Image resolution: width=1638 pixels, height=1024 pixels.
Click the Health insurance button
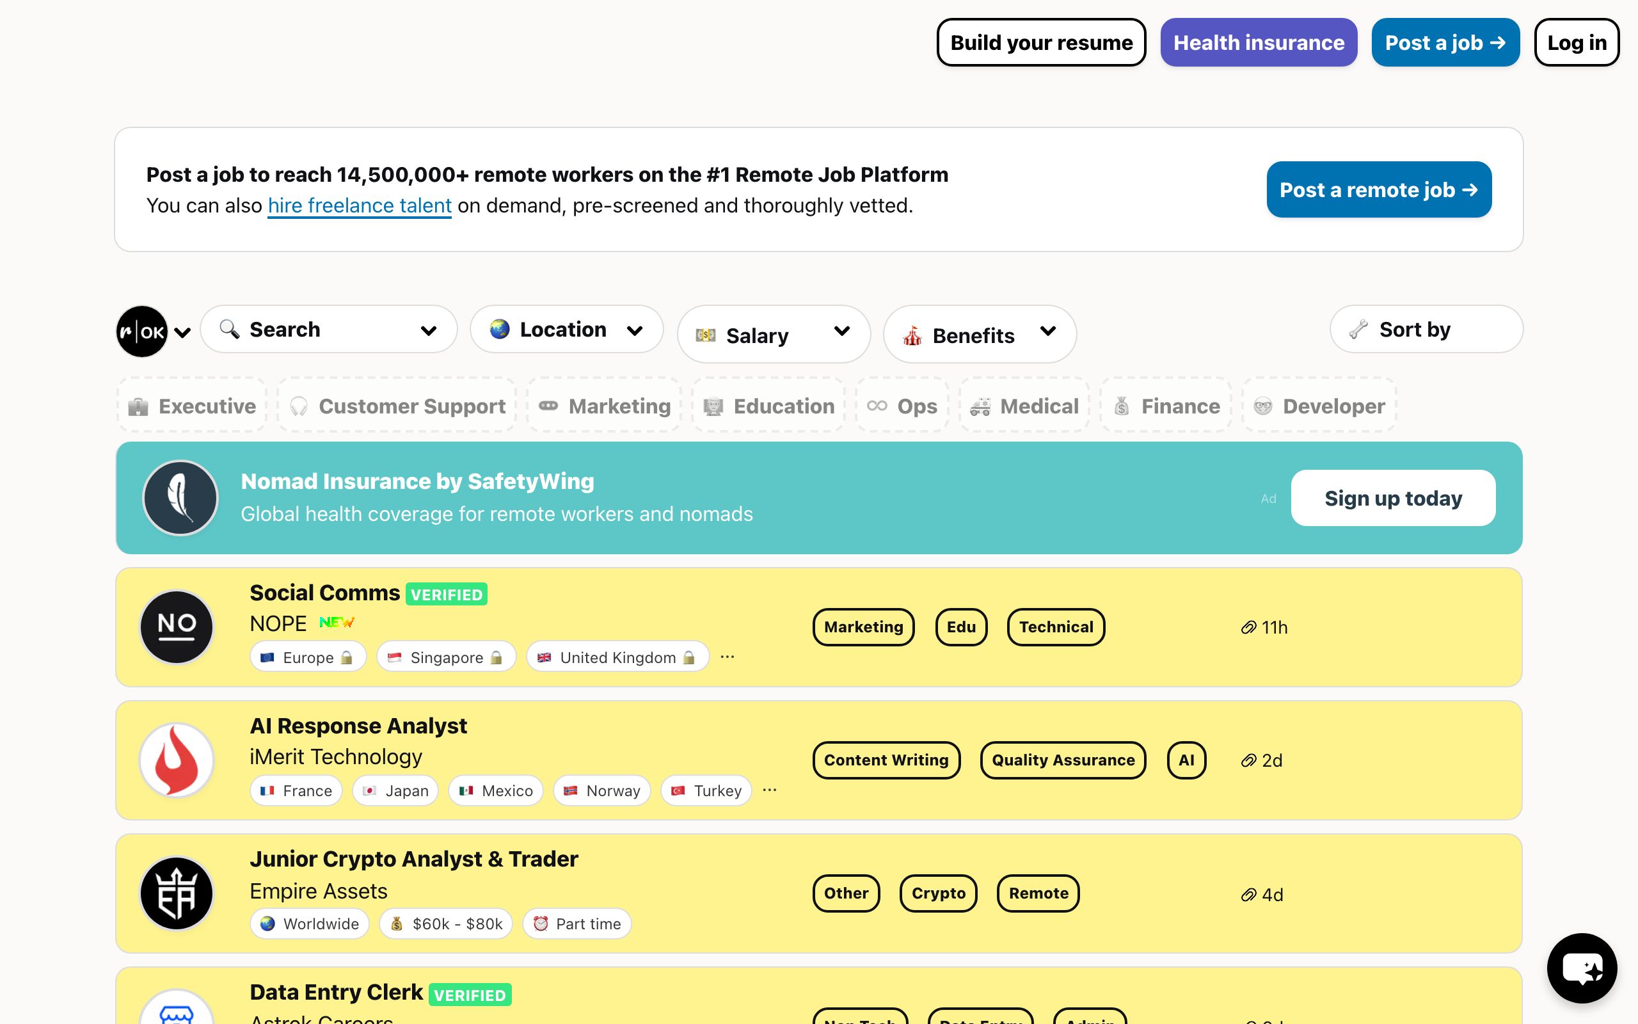tap(1259, 42)
